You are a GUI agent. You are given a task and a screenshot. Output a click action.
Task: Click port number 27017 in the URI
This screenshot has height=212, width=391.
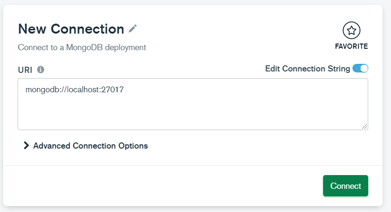coord(113,89)
